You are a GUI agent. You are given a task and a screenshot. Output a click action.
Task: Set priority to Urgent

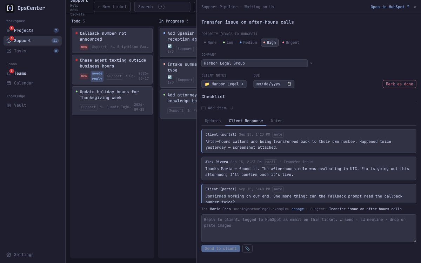click(x=291, y=42)
